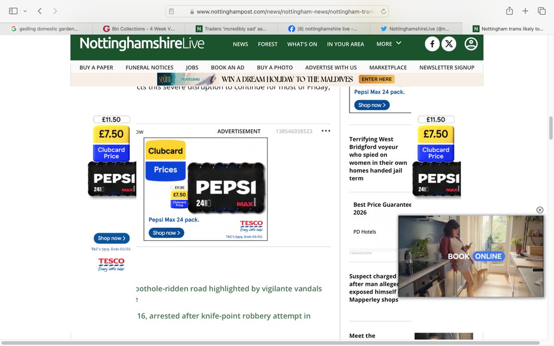Open sidebar options dropdown arrow

pyautogui.click(x=25, y=11)
